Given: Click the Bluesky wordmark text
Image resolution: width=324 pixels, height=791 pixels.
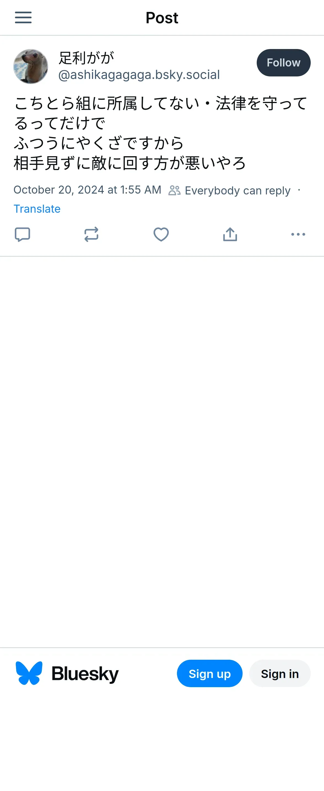Looking at the screenshot, I should [x=85, y=674].
